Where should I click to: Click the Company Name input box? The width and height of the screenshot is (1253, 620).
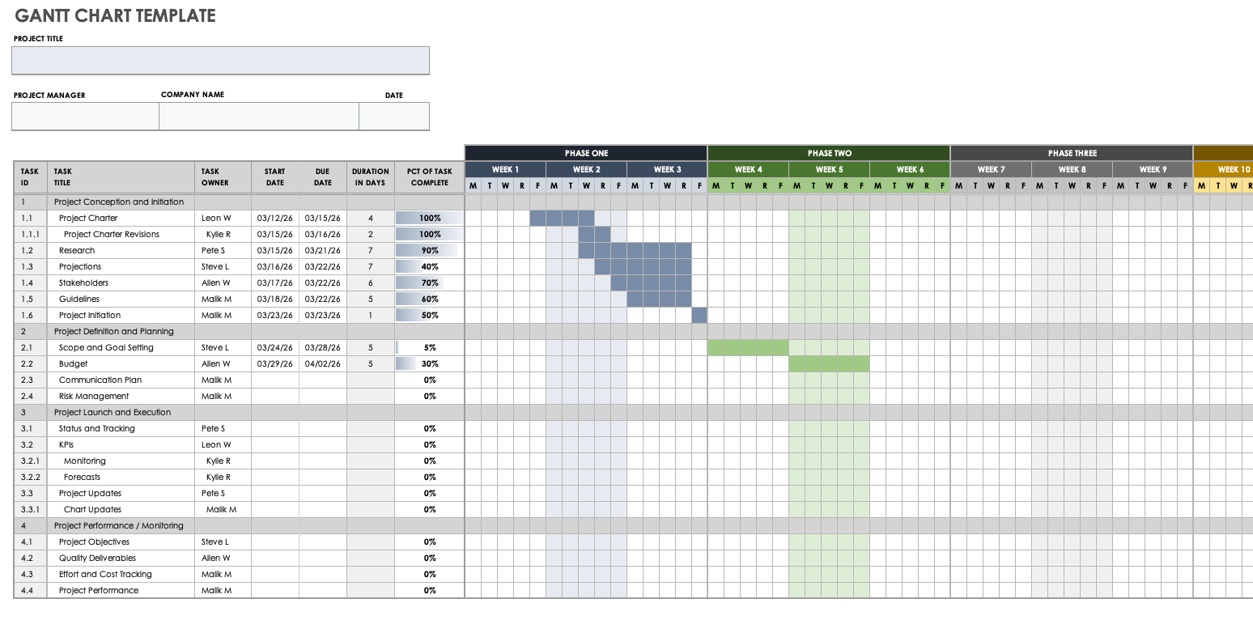259,117
